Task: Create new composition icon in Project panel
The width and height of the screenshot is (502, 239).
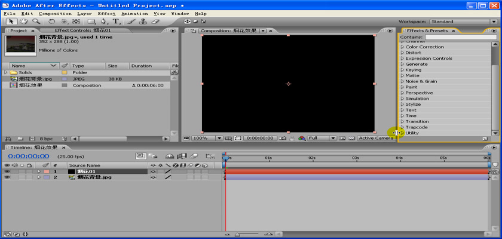Action: pyautogui.click(x=32, y=139)
